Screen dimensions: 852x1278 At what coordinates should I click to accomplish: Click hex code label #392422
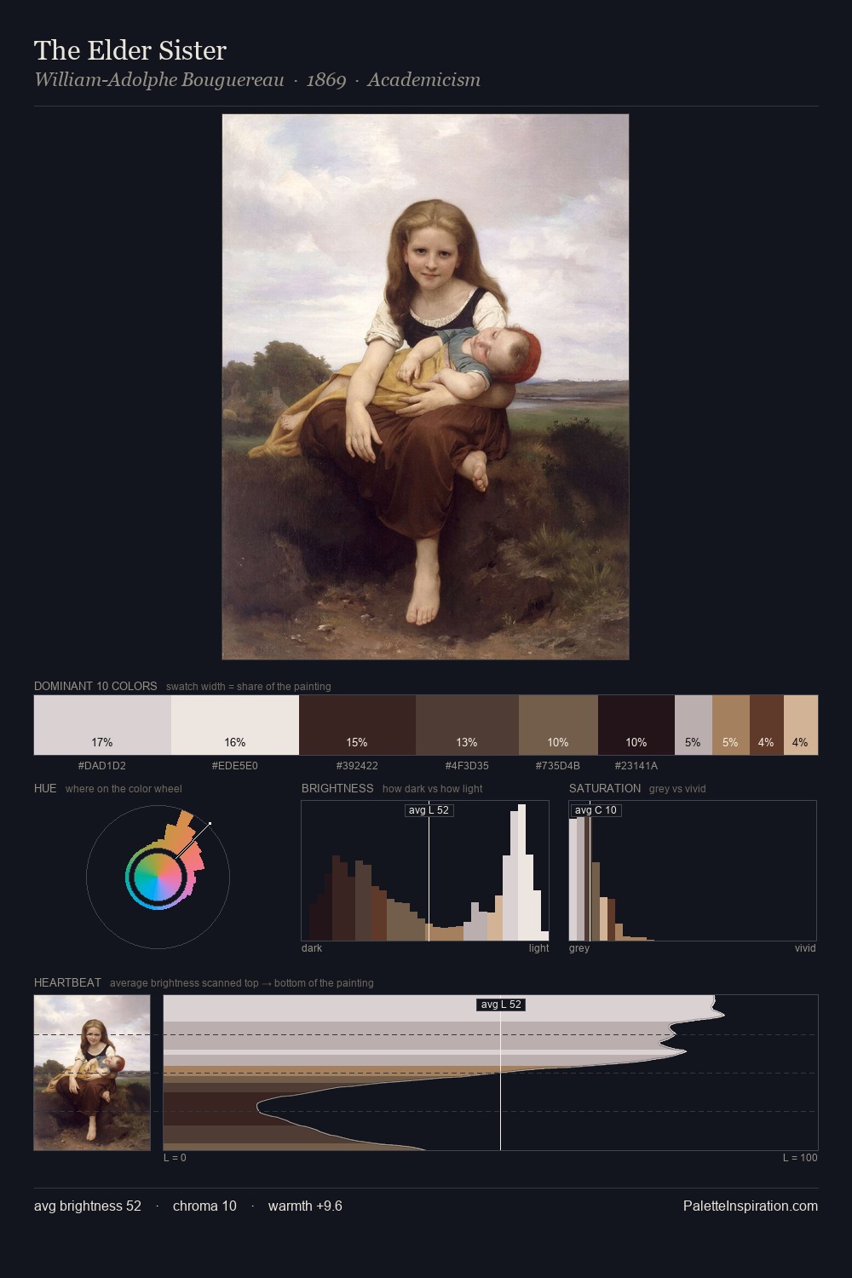[x=357, y=766]
